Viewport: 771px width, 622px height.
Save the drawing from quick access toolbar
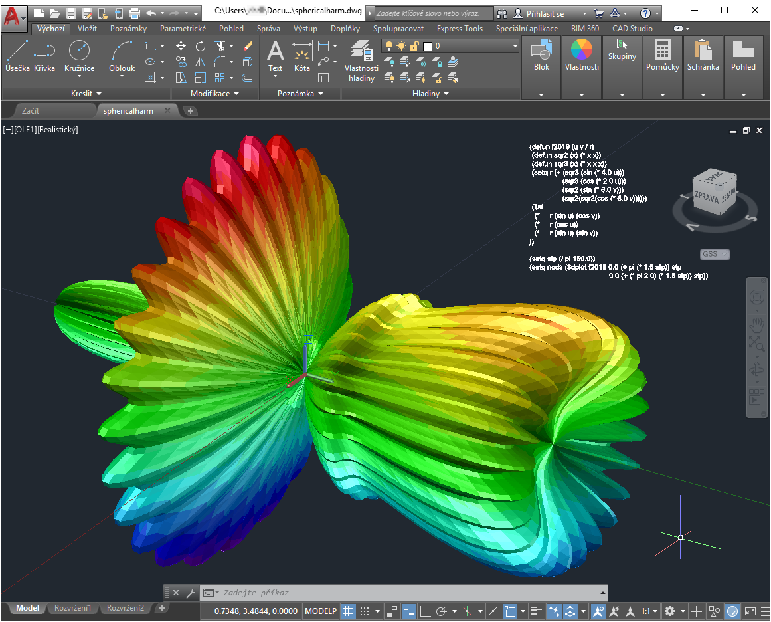click(71, 13)
